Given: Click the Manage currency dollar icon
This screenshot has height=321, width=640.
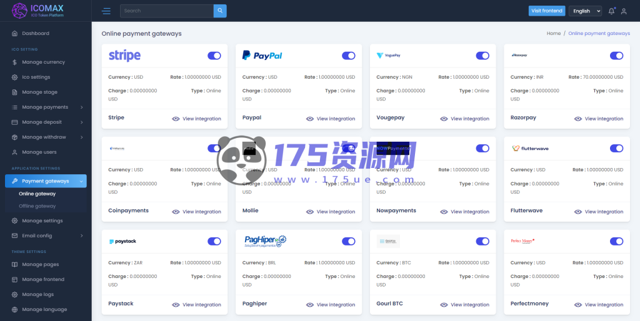Looking at the screenshot, I should 15,62.
